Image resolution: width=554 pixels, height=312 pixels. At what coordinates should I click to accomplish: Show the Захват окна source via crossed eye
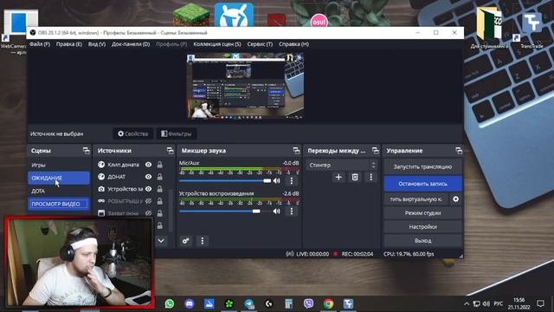(148, 213)
